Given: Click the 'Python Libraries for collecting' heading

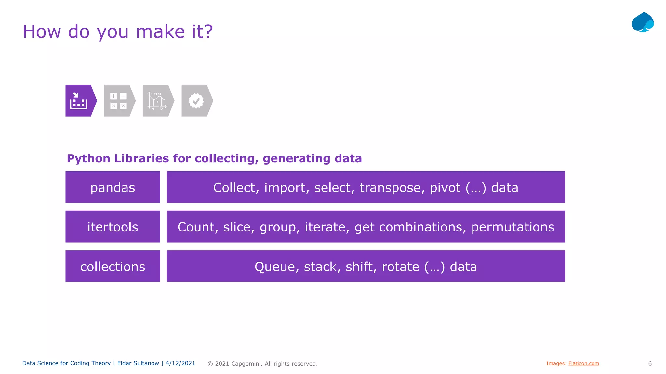Looking at the screenshot, I should 214,158.
